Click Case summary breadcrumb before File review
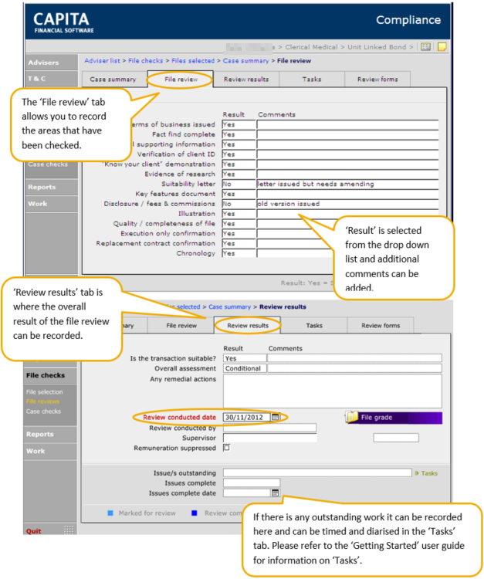 pyautogui.click(x=245, y=60)
